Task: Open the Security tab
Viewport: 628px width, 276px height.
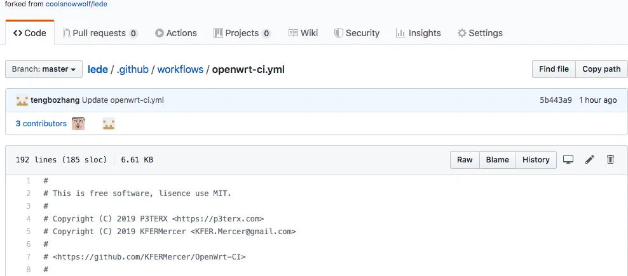Action: (x=357, y=33)
